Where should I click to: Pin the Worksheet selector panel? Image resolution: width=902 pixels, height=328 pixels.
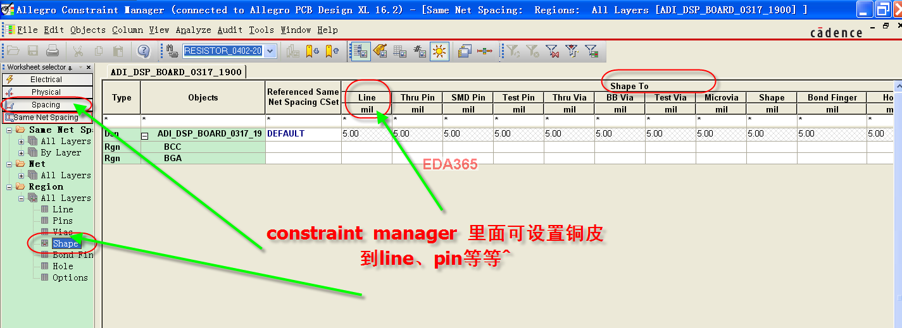(70, 67)
